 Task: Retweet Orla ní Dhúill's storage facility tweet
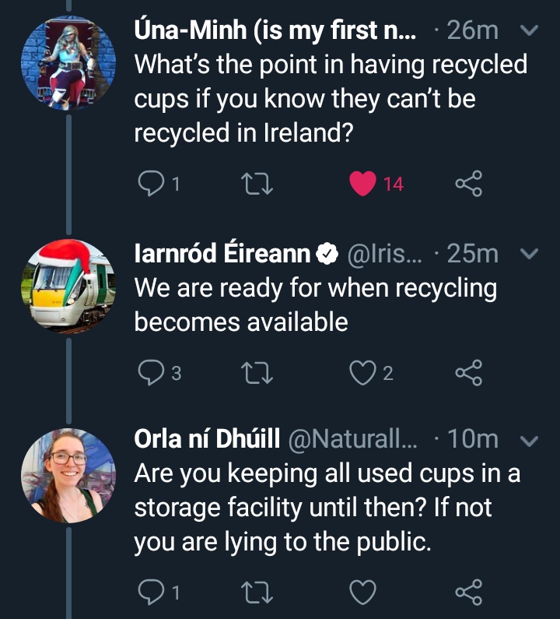pyautogui.click(x=255, y=593)
